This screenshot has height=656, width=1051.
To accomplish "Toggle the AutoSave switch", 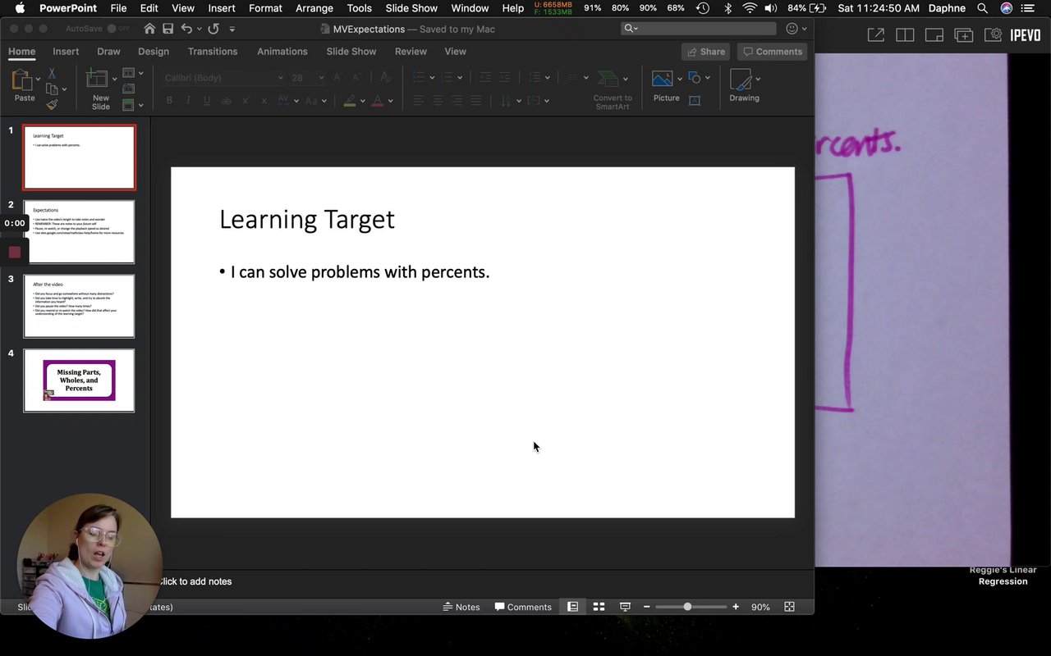I will tap(117, 29).
